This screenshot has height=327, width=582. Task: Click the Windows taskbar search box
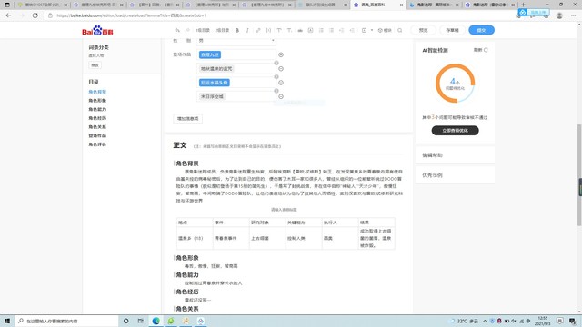pos(66,321)
